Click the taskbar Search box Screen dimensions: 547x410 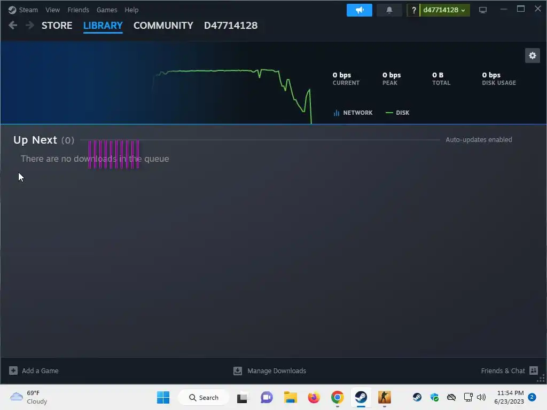click(x=204, y=397)
